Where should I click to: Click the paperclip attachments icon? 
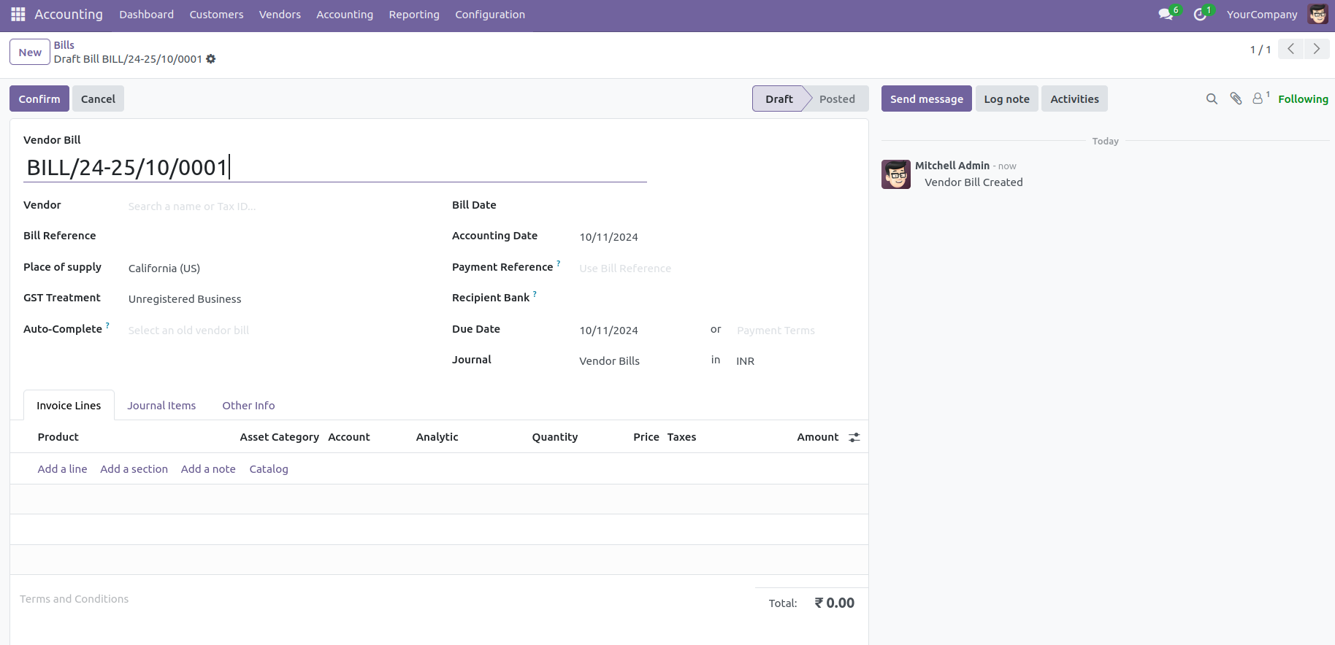click(1236, 99)
